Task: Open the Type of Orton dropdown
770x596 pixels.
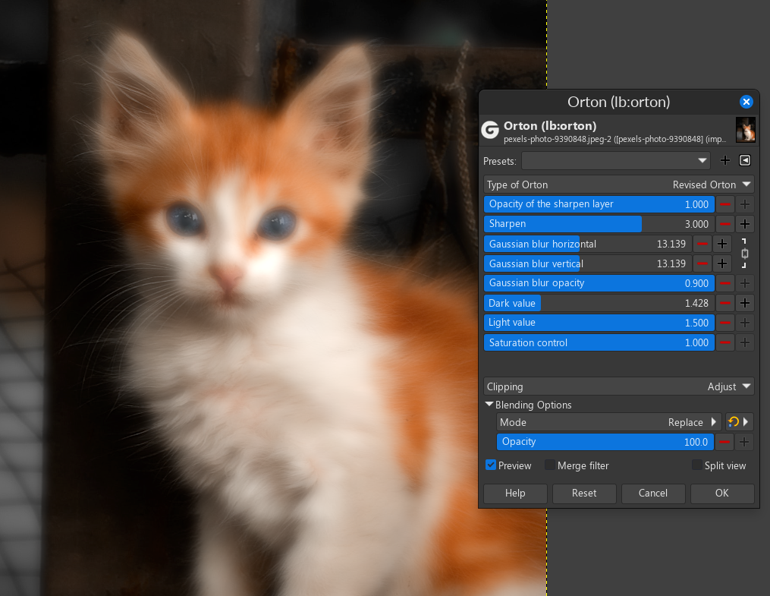Action: 619,184
